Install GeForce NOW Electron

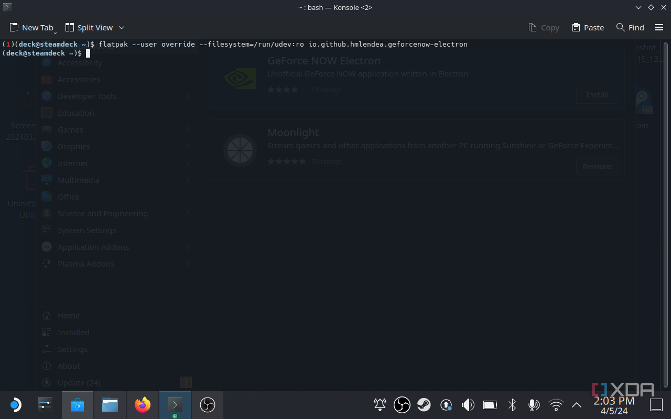pyautogui.click(x=597, y=94)
